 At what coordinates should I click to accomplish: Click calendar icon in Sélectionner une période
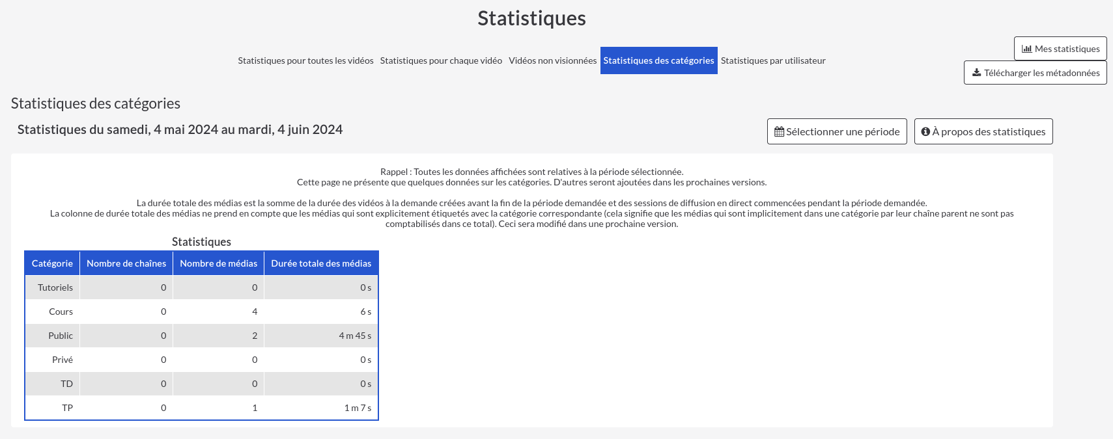pos(779,132)
